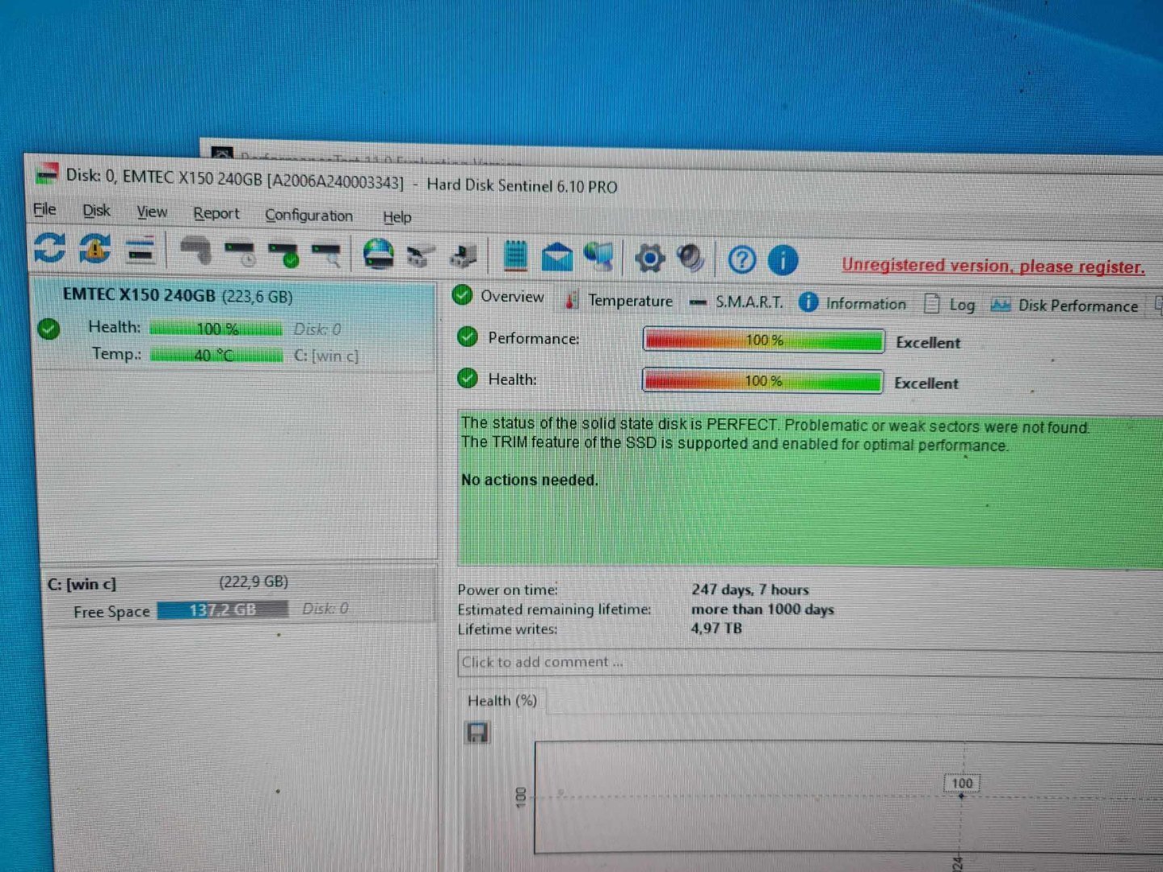This screenshot has height=872, width=1163.
Task: Click the 'Power on time:' label
Action: click(507, 590)
